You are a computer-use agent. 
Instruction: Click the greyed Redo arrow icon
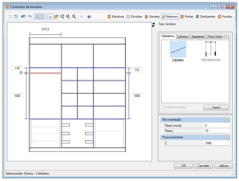29,17
